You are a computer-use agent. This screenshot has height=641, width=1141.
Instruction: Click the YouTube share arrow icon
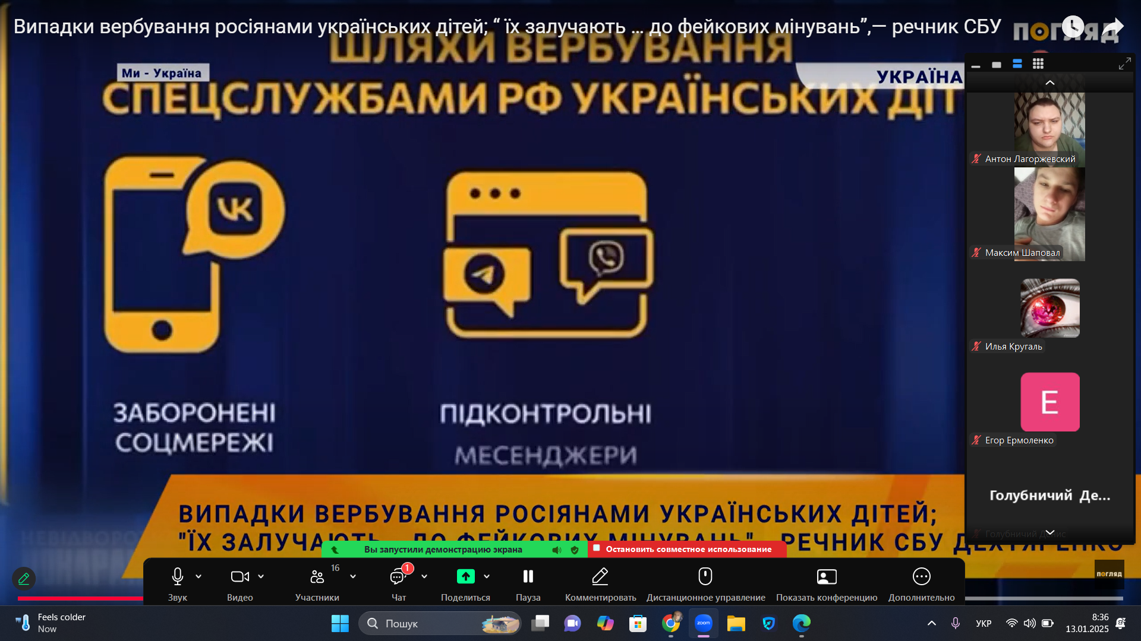(x=1112, y=28)
